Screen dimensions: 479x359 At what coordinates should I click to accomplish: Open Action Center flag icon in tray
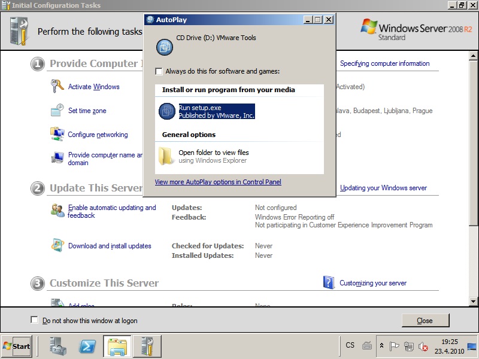[395, 346]
